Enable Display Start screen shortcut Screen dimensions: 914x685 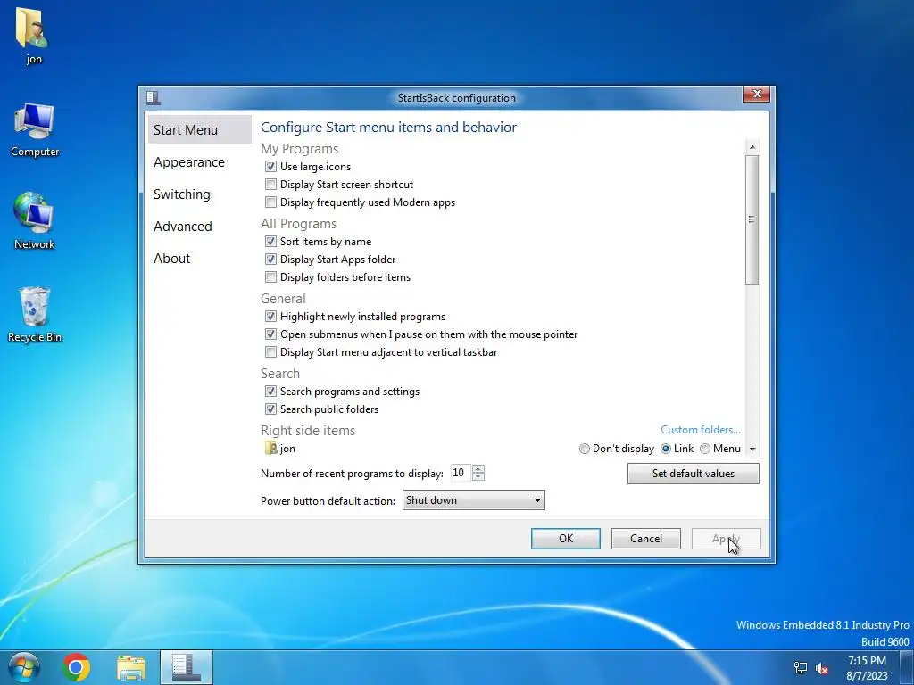(270, 185)
